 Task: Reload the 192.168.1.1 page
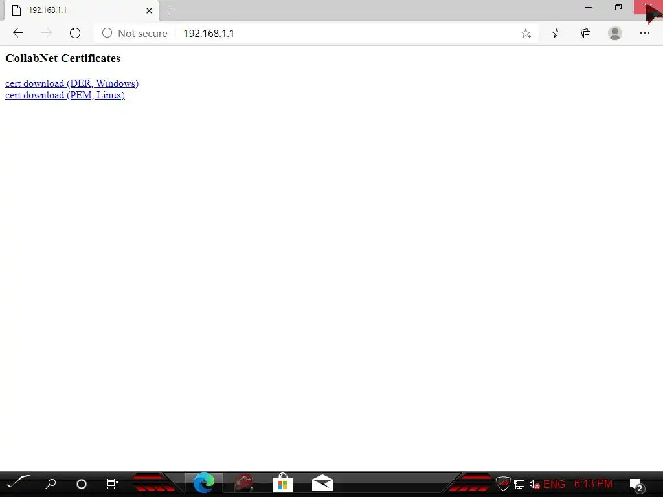point(75,33)
